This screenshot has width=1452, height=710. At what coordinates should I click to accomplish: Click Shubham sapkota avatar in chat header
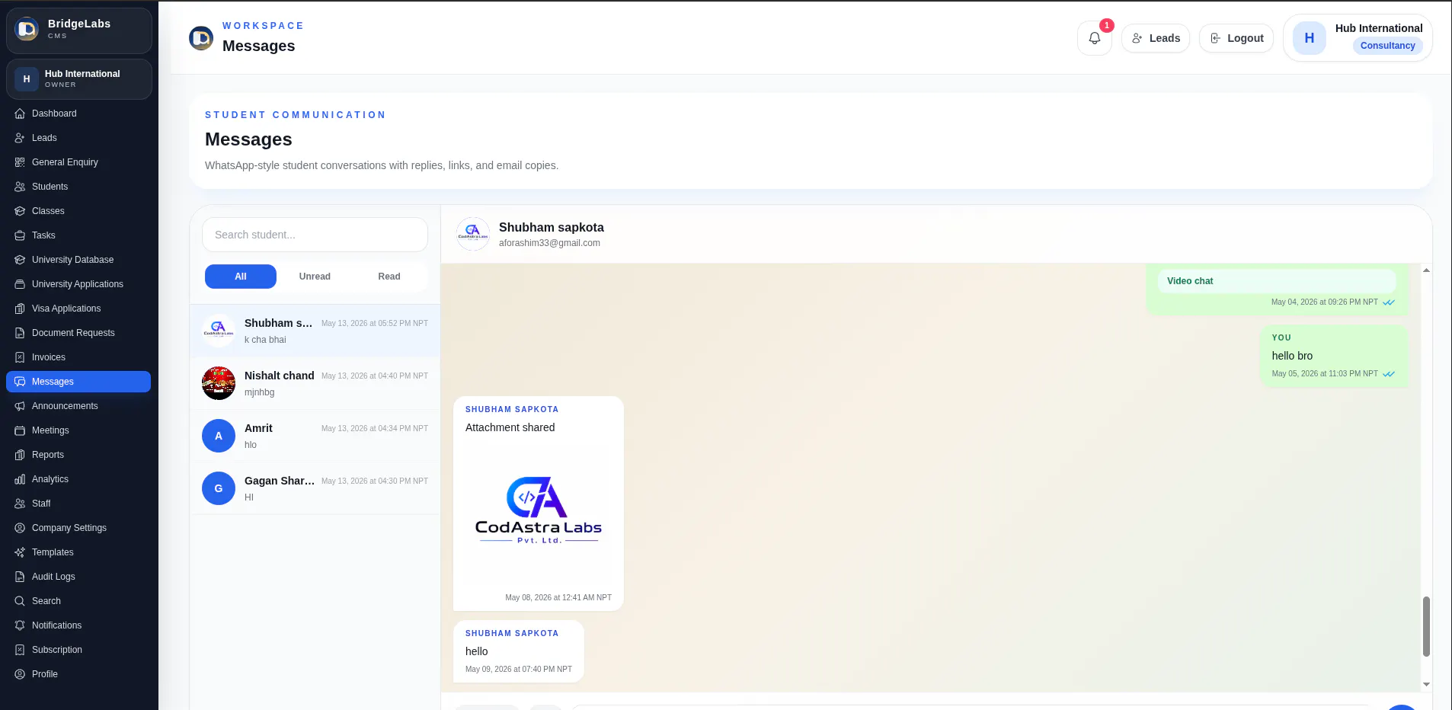click(472, 234)
